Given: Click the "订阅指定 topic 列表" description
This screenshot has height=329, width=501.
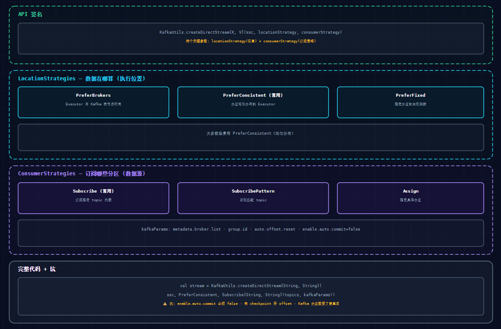Looking at the screenshot, I should click(93, 200).
